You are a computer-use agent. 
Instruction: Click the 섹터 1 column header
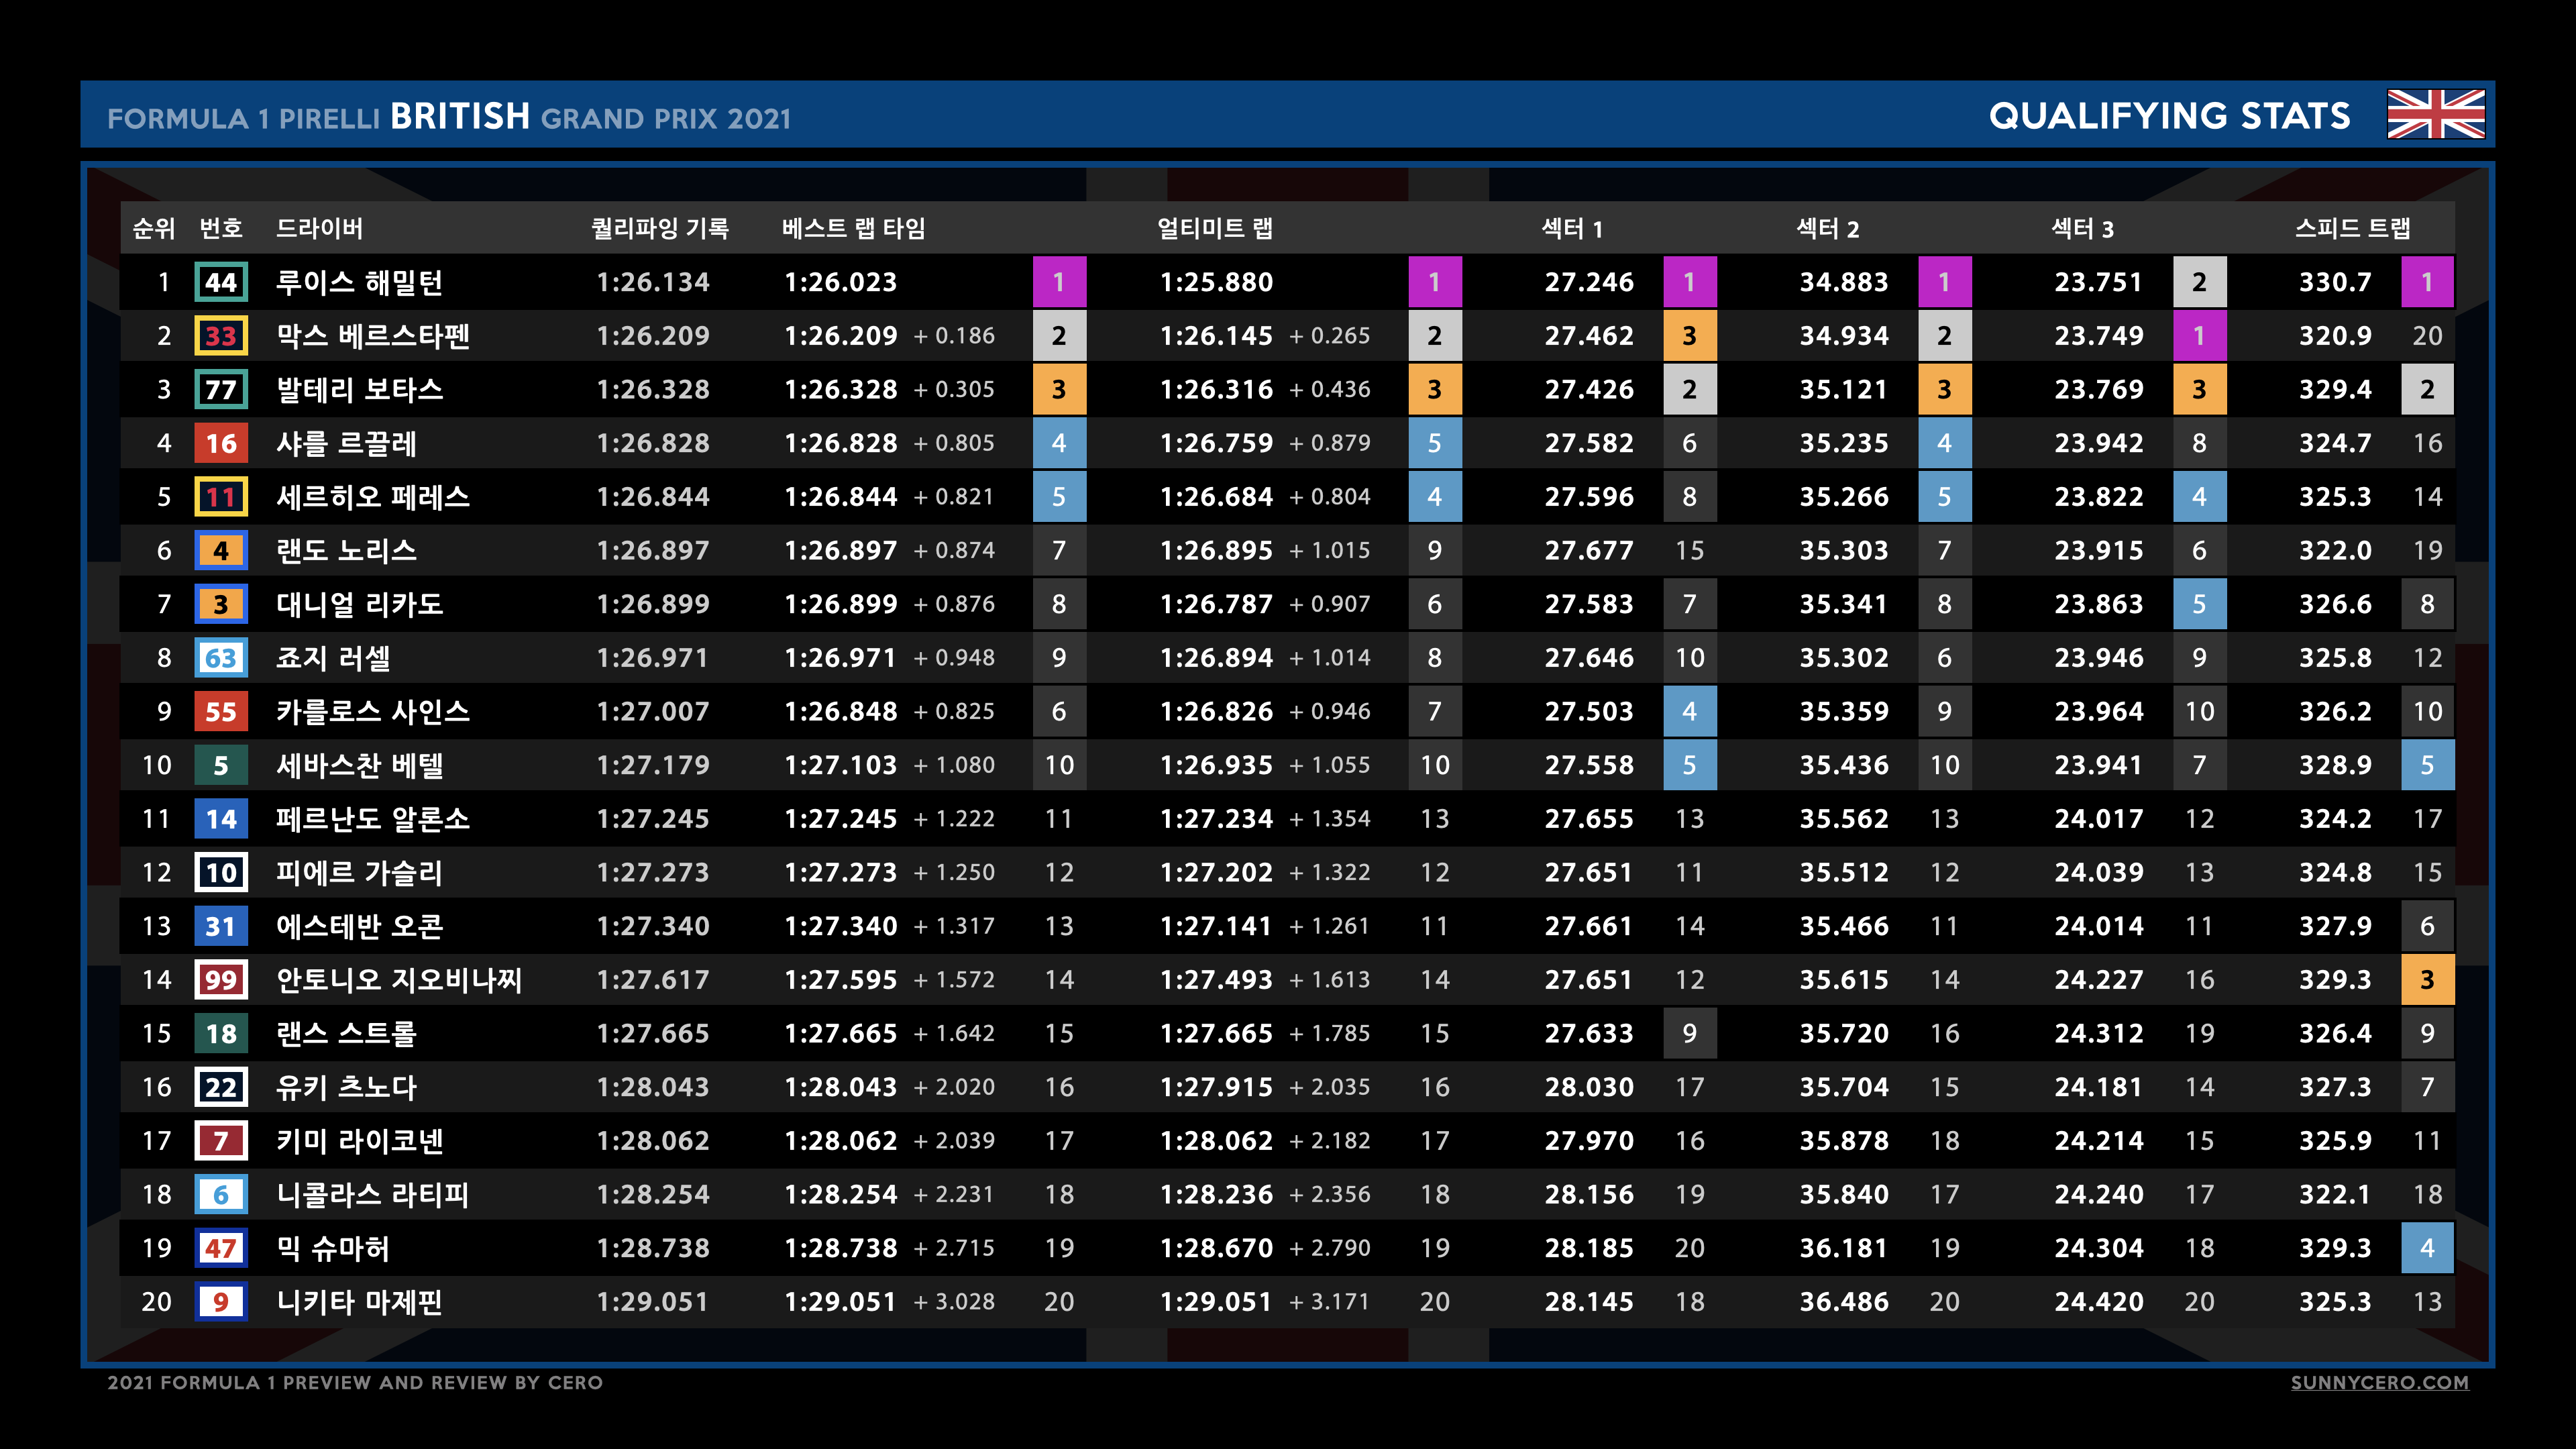[1572, 229]
